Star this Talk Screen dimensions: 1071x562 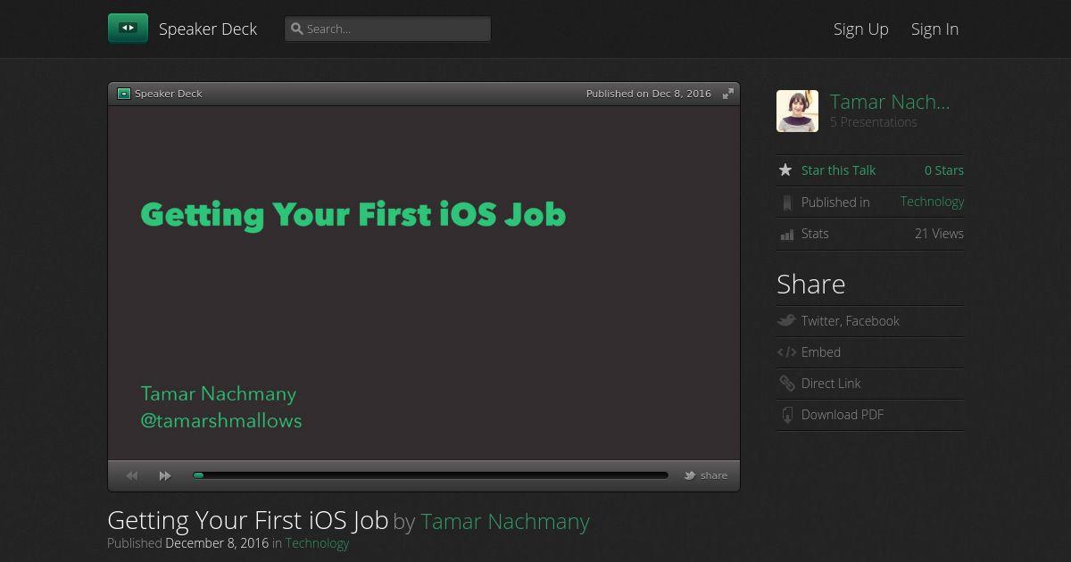coord(838,170)
